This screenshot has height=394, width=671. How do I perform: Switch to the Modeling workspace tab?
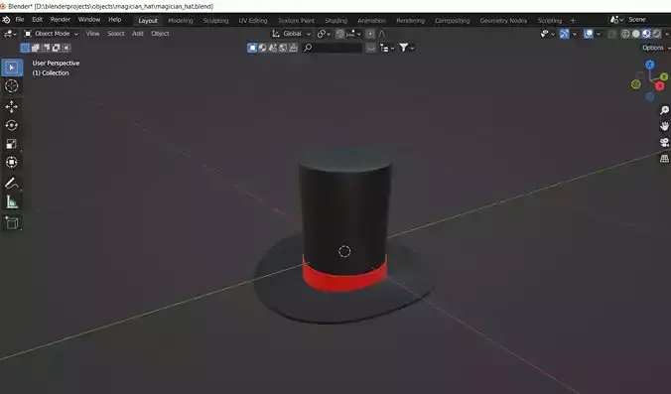pos(181,20)
